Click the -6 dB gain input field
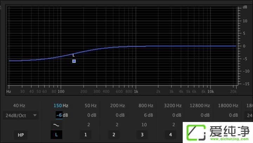Viewport: 253px width, 143px height. tap(59, 115)
